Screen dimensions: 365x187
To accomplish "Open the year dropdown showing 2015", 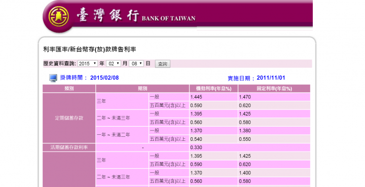I will pos(88,63).
